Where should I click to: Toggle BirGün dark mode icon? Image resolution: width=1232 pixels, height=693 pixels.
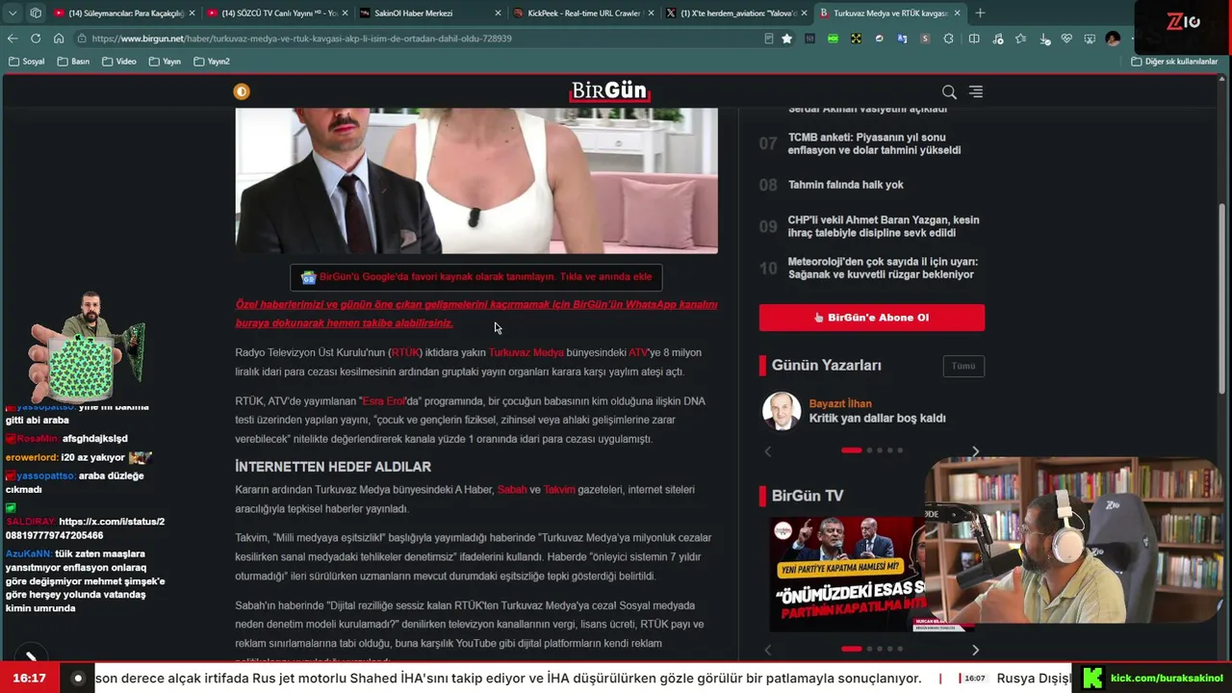click(242, 91)
